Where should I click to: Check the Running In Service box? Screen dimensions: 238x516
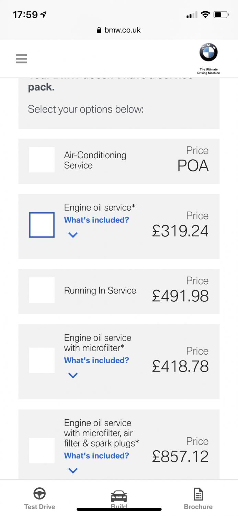click(x=42, y=290)
